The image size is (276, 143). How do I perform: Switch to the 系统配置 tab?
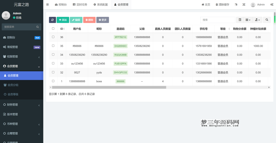coord(101,5)
